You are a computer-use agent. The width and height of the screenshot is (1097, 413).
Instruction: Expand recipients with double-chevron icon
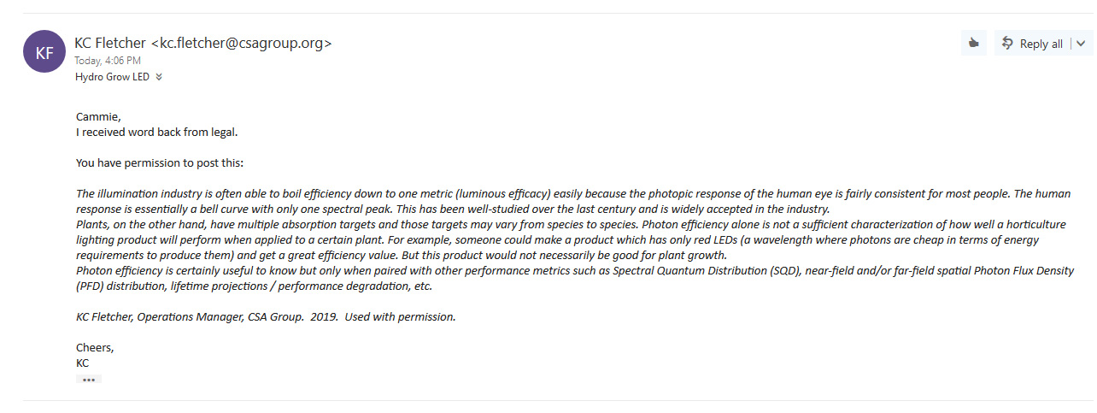[159, 77]
